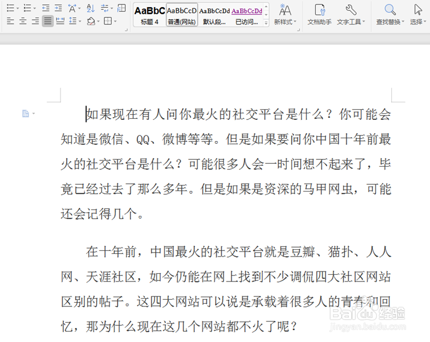
Task: Expand the 查找替换 dropdown
Action: [403, 22]
